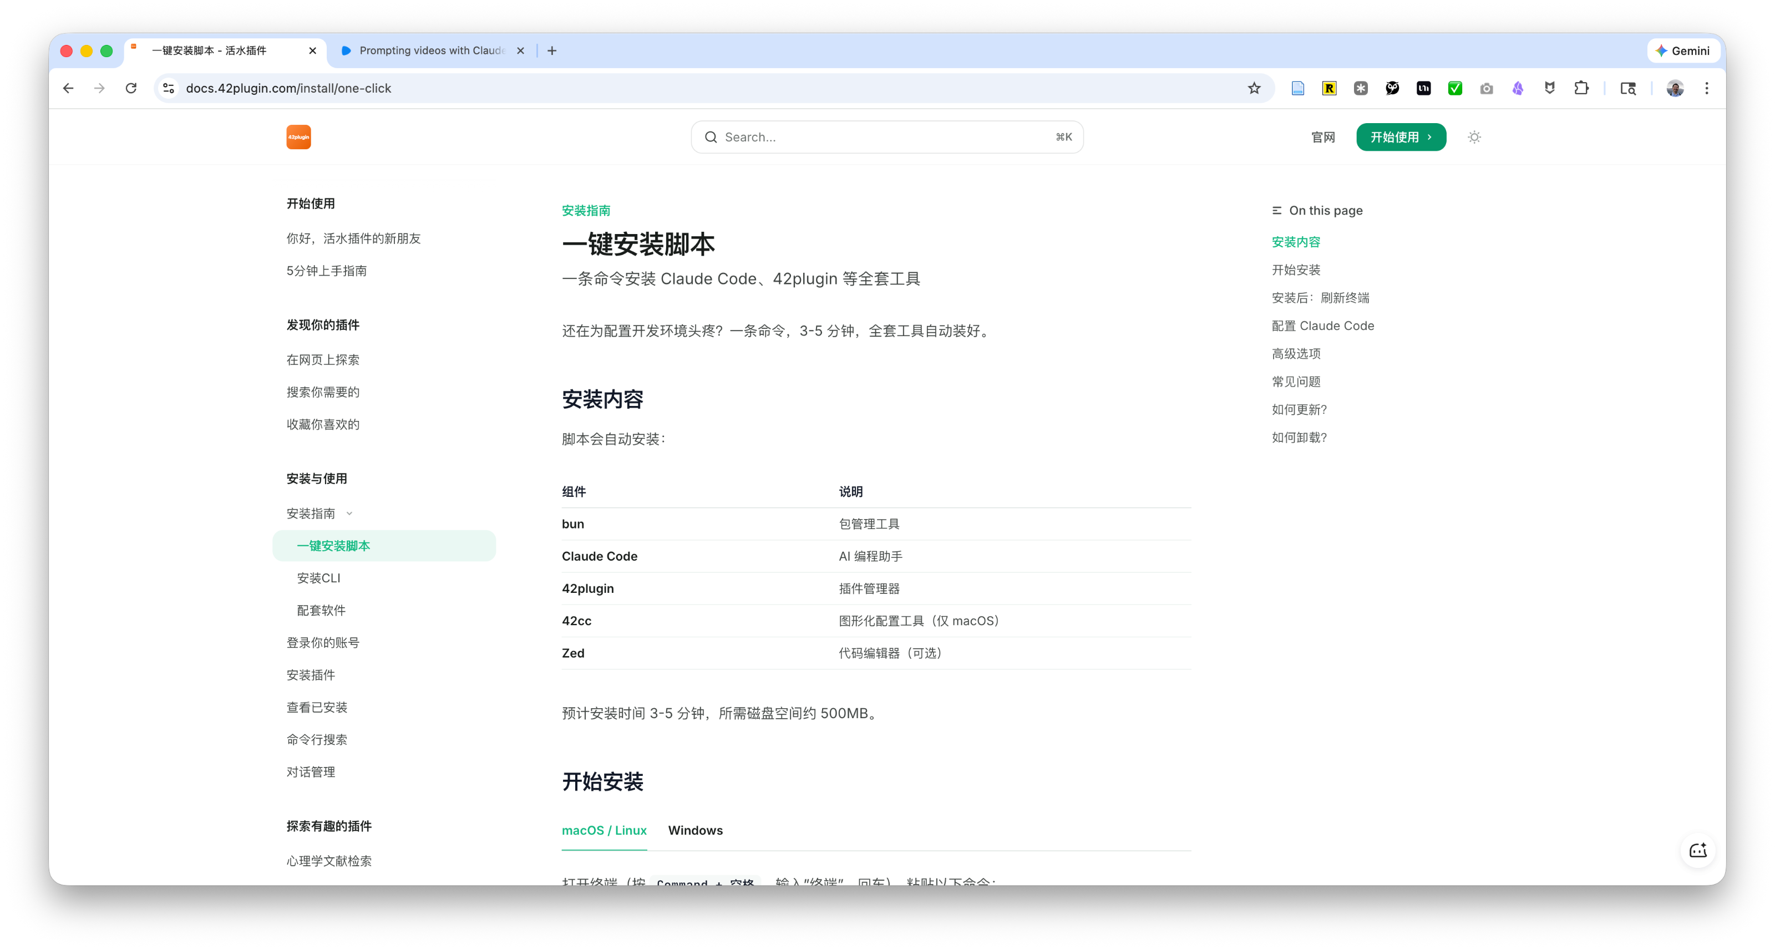Click the owl-shaped browser extension icon
The height and width of the screenshot is (950, 1775).
[x=1393, y=88]
